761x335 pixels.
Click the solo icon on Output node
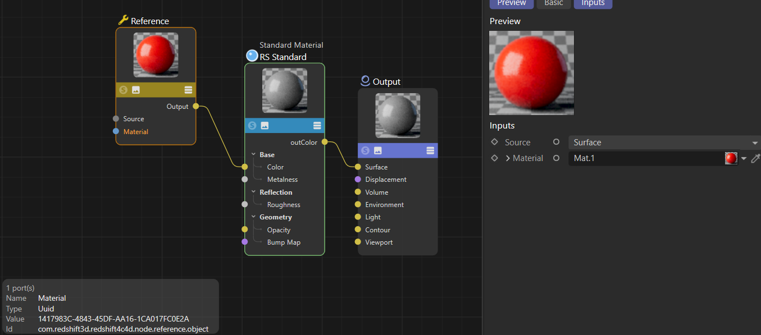[366, 150]
